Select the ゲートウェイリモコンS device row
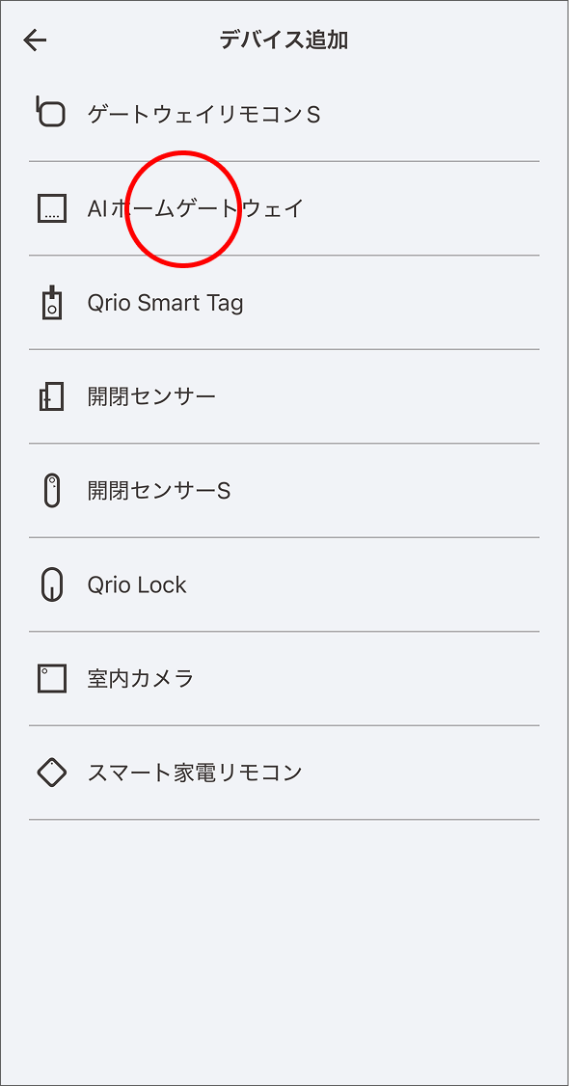The width and height of the screenshot is (569, 1086). (284, 113)
